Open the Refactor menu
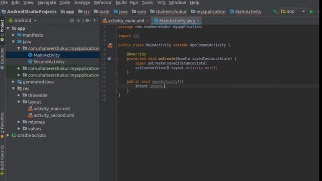Screen dimensions: 322x181 [103, 3]
